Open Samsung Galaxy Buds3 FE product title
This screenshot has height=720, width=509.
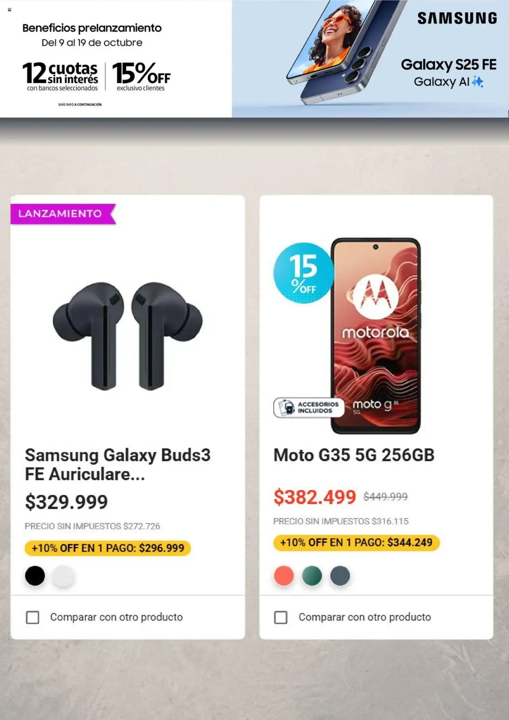(117, 464)
